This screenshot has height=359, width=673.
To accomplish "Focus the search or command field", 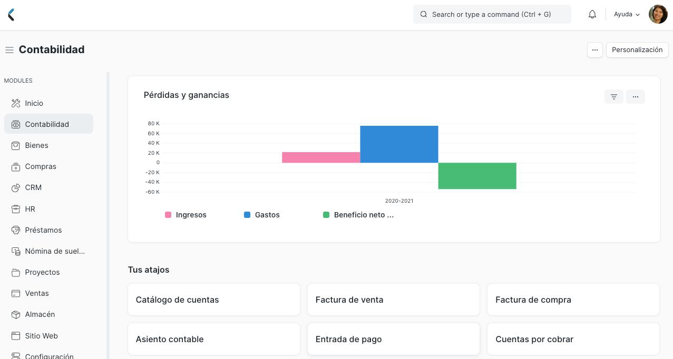I will point(492,14).
